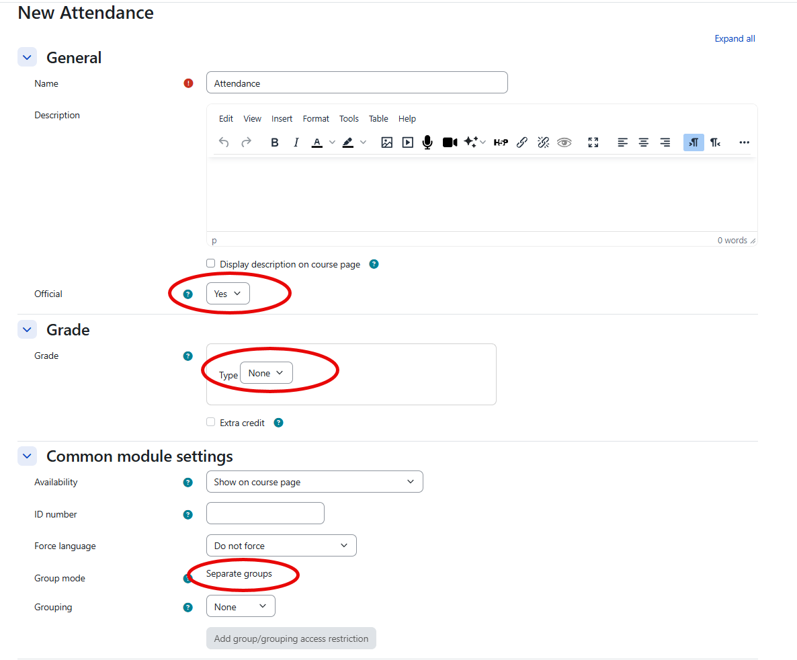Show help for Extra credit

pos(278,423)
